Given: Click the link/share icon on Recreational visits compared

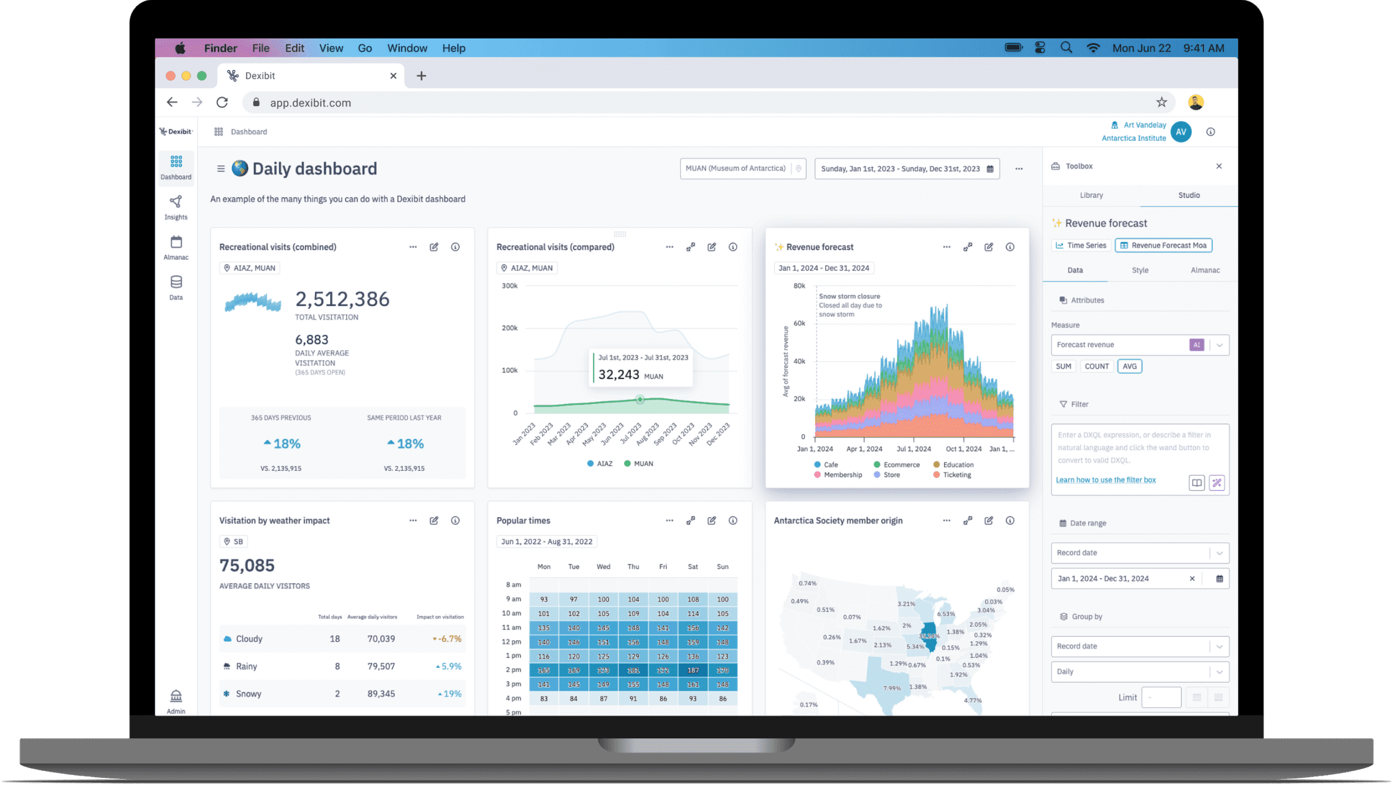Looking at the screenshot, I should 691,247.
